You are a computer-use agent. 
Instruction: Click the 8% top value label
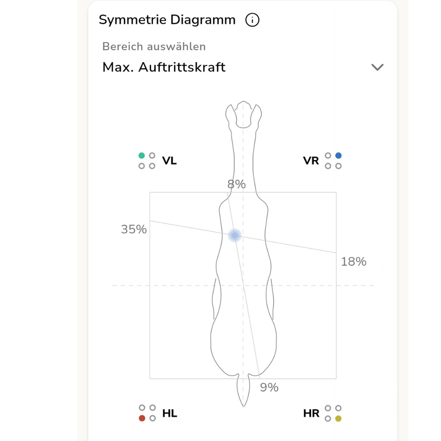click(x=236, y=185)
